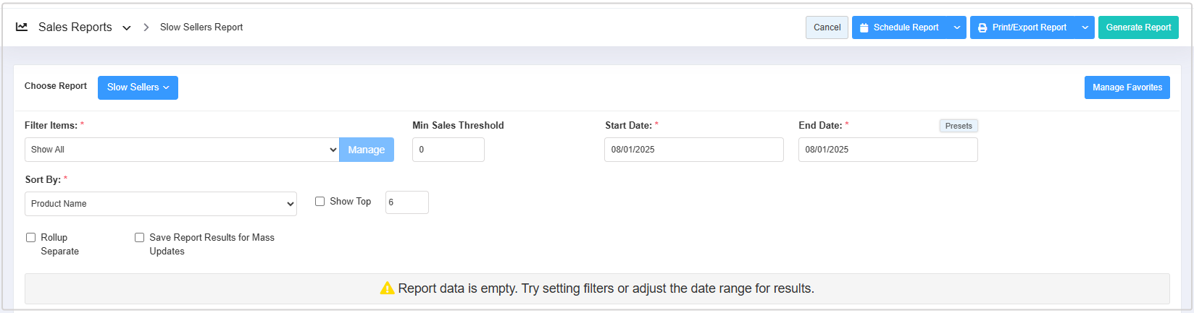Viewport: 1194px width, 313px height.
Task: Click the printer icon on Print/Export Report
Action: pyautogui.click(x=982, y=28)
